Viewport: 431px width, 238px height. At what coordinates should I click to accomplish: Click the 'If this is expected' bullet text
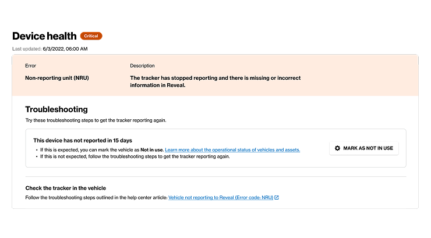(x=102, y=150)
